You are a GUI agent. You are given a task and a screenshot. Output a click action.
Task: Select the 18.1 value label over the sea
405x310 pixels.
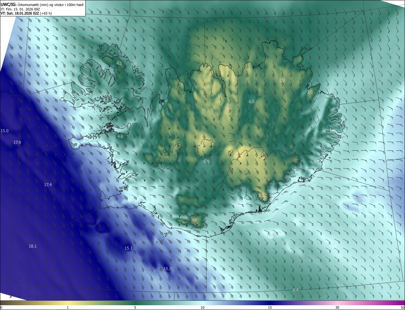pos(33,246)
